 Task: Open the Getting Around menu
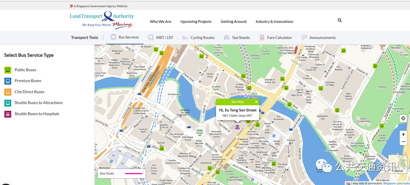tap(234, 21)
